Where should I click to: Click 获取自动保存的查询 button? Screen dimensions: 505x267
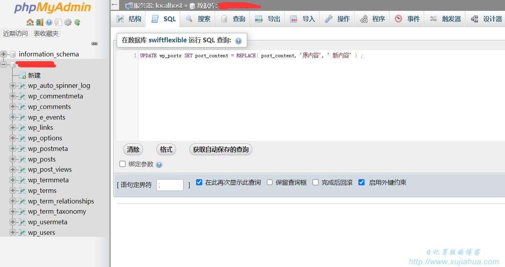coord(221,149)
